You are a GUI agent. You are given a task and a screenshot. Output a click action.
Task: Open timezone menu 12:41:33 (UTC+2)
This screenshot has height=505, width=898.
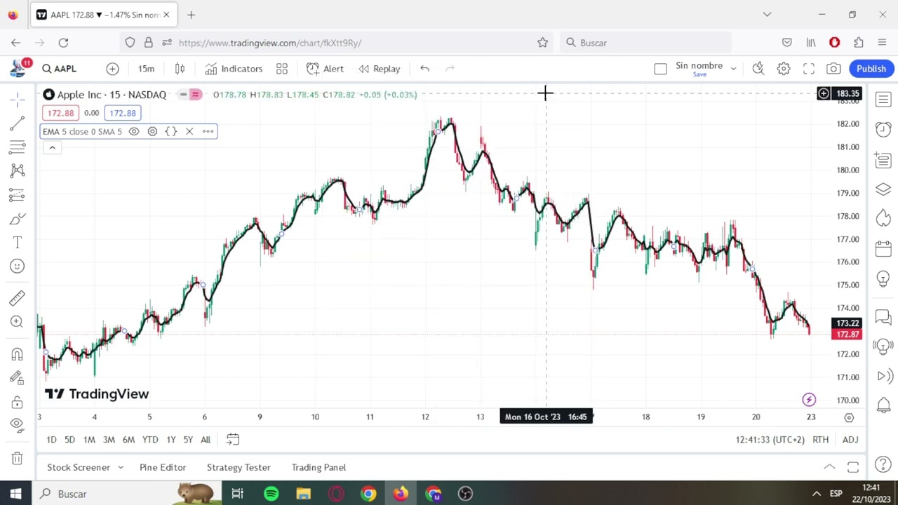770,440
